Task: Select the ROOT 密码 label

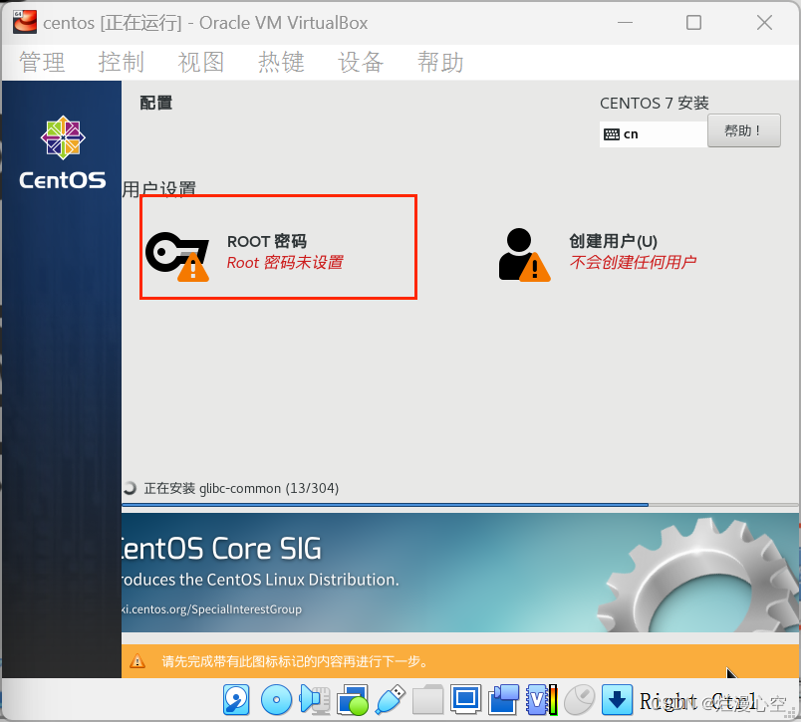Action: point(267,241)
